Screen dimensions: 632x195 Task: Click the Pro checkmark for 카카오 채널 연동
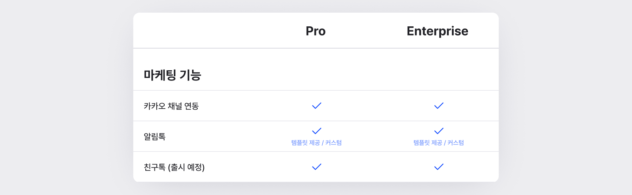[317, 106]
